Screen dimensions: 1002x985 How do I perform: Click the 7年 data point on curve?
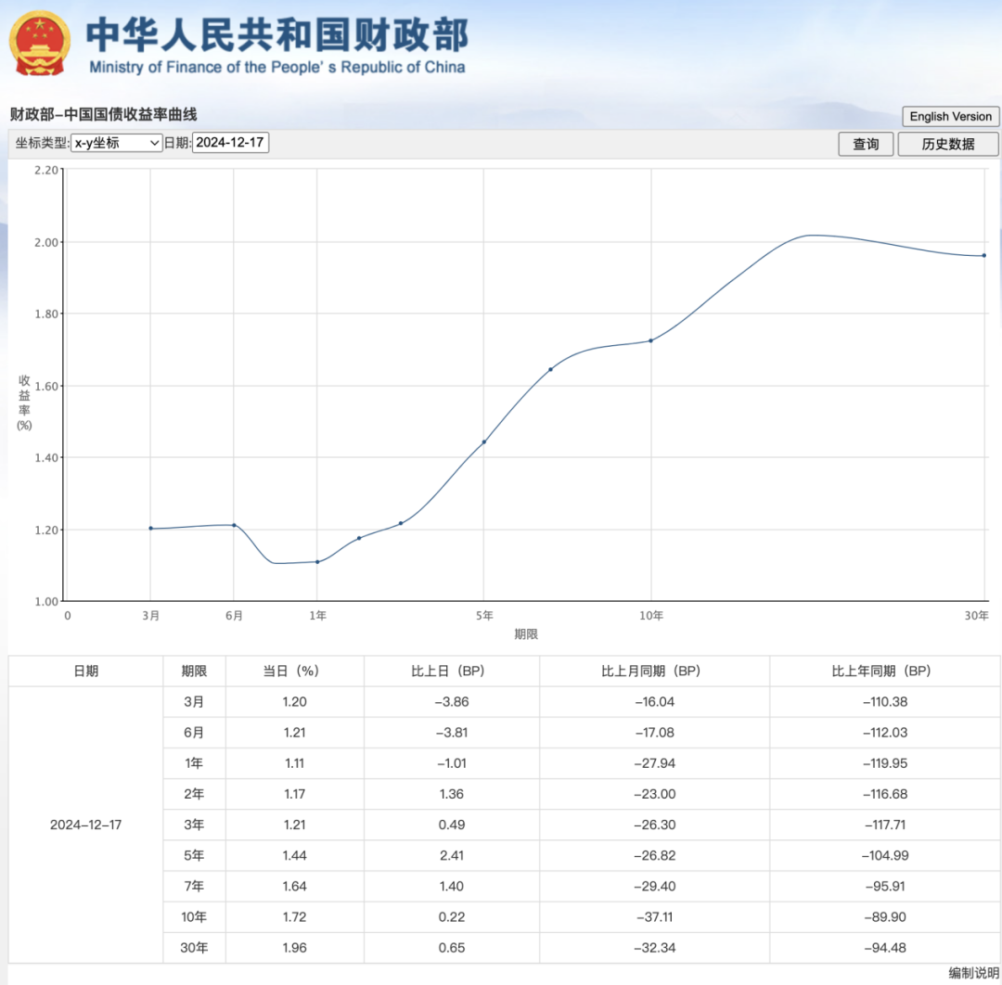[550, 369]
